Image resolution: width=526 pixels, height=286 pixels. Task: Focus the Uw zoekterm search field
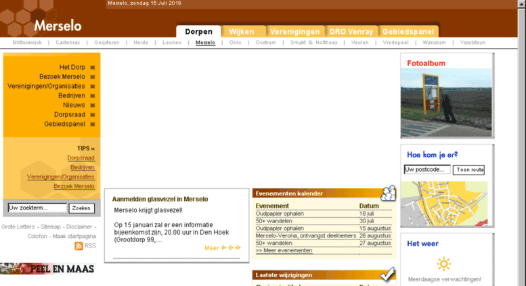coord(37,208)
